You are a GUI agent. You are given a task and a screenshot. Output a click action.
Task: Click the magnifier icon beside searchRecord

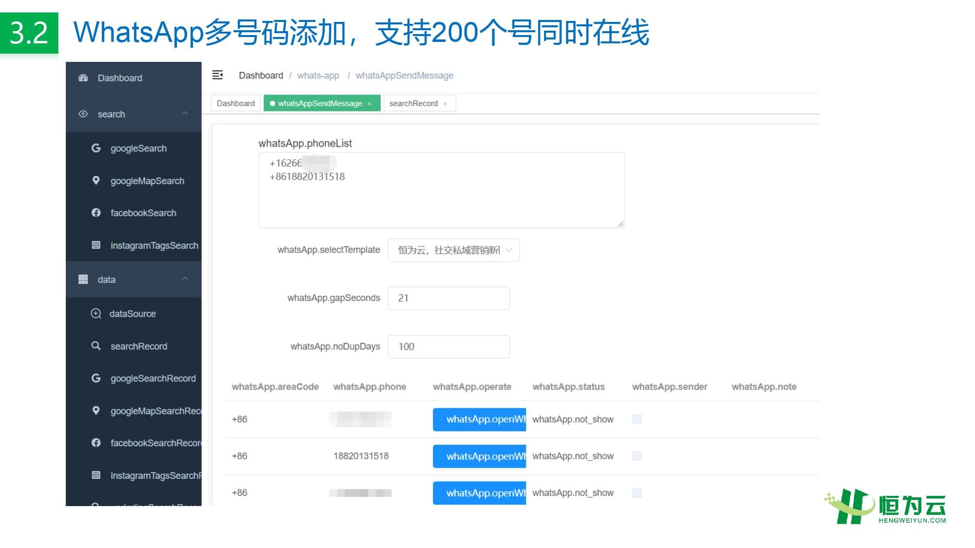point(96,346)
